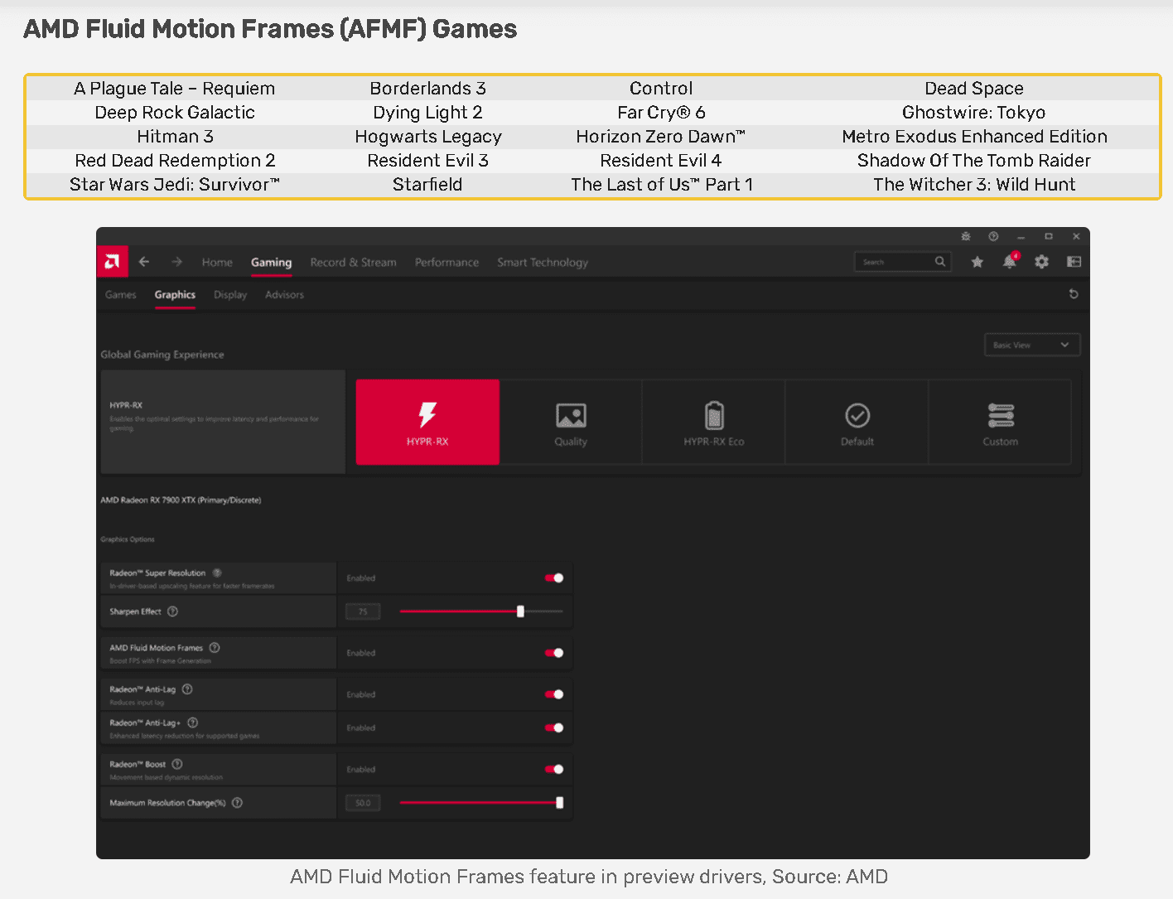Viewport: 1173px width, 899px height.
Task: Open favorites star icon
Action: (x=977, y=262)
